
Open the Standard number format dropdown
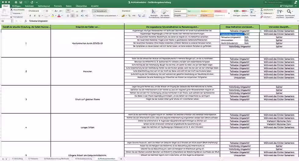[x=145, y=11]
